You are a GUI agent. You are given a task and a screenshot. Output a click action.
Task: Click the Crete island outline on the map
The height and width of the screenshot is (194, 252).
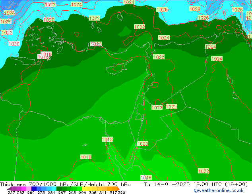point(26,61)
